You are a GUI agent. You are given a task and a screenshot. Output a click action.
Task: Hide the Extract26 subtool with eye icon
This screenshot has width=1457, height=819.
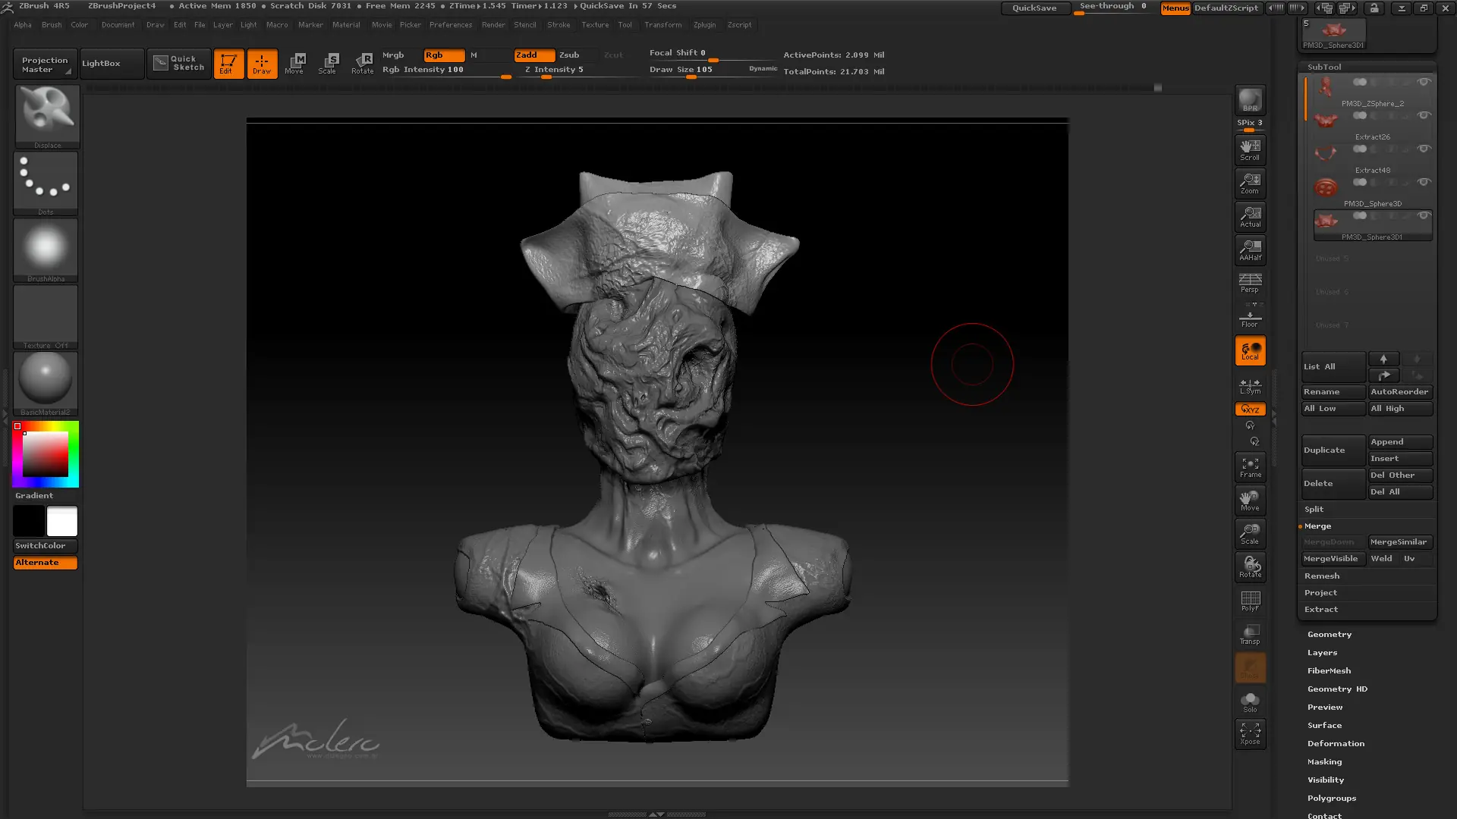click(x=1424, y=115)
